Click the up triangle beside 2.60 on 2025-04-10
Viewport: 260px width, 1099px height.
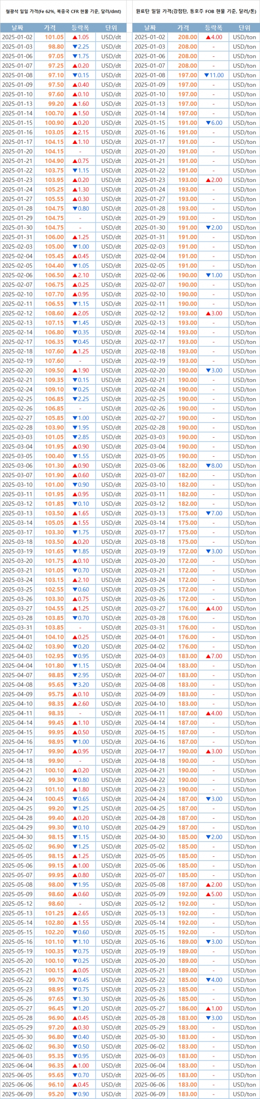coord(75,704)
